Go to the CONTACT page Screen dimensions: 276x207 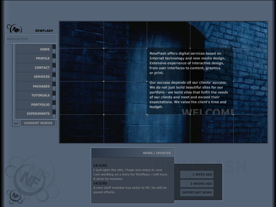34,68
